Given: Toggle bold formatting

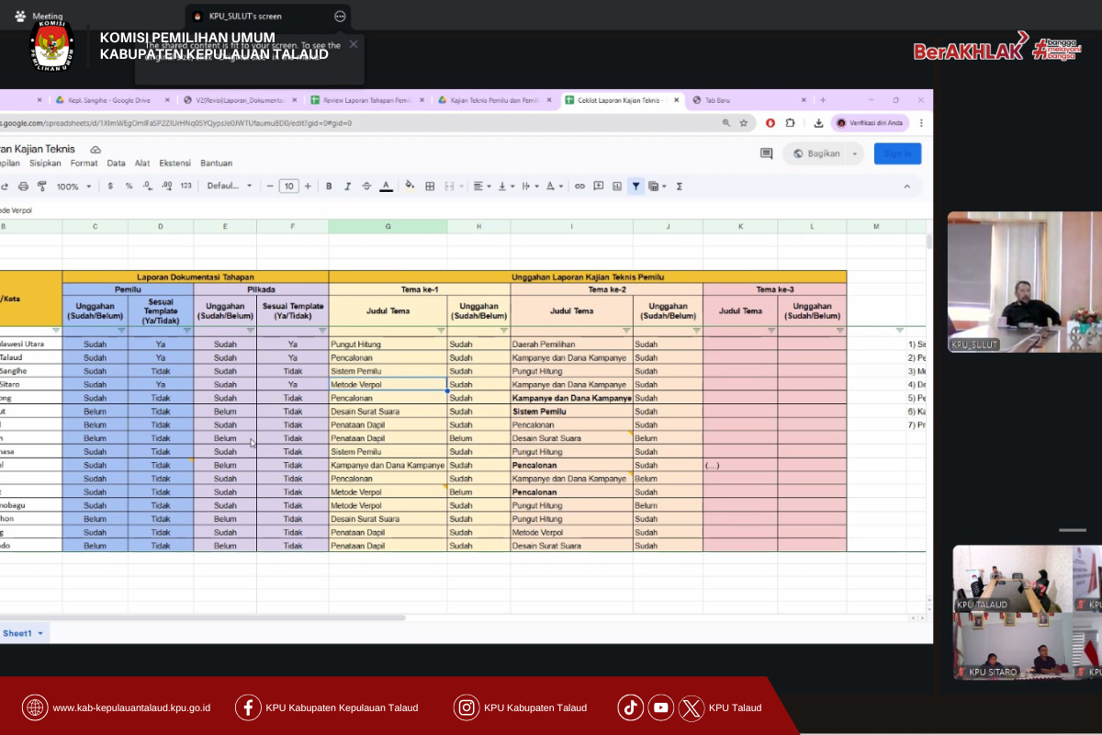Looking at the screenshot, I should click(329, 187).
